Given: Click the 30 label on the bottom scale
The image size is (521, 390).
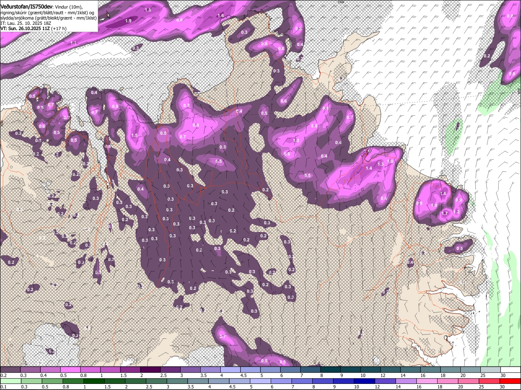Looking at the screenshot, I should (x=502, y=387).
